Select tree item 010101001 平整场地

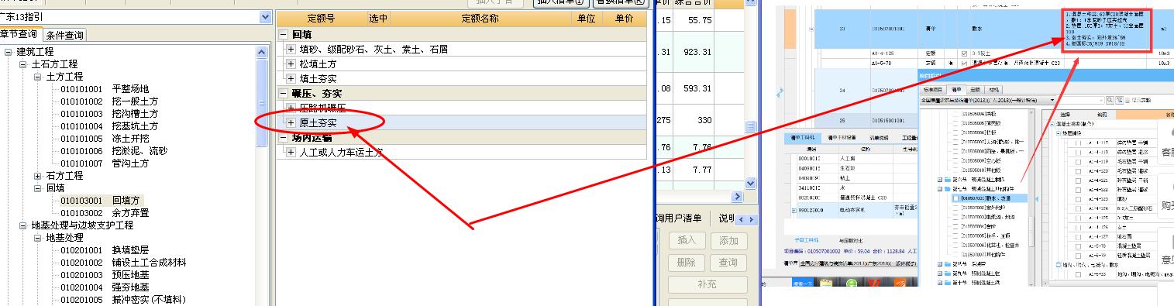click(105, 89)
